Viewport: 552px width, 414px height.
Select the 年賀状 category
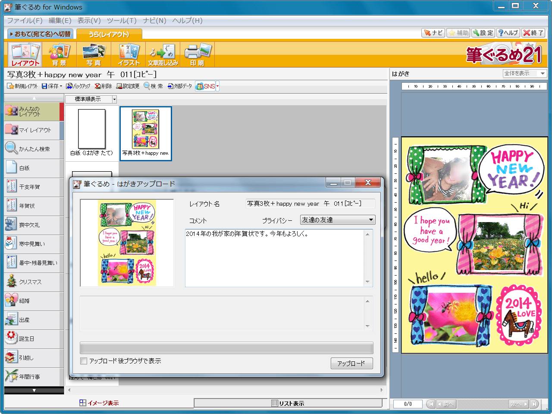point(34,206)
